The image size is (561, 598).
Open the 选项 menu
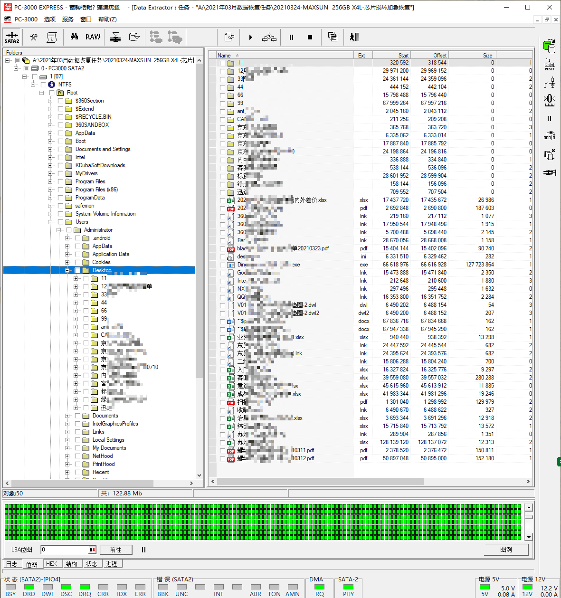50,19
